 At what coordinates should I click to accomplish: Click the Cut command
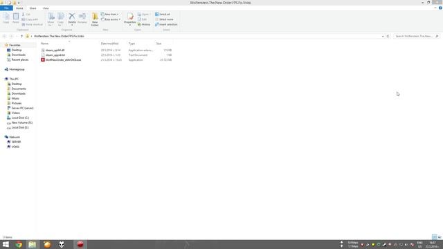(x=26, y=14)
